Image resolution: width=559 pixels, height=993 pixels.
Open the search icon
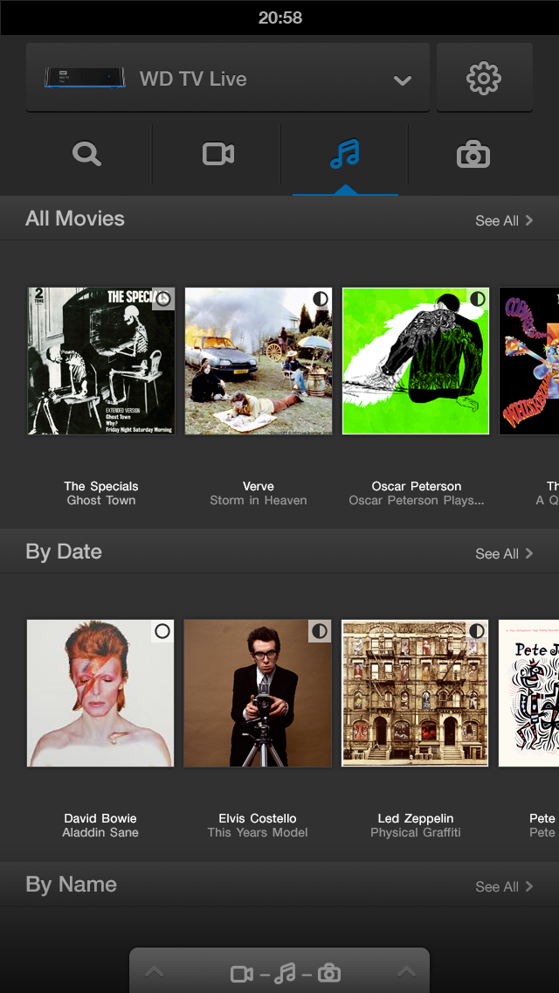pyautogui.click(x=86, y=153)
